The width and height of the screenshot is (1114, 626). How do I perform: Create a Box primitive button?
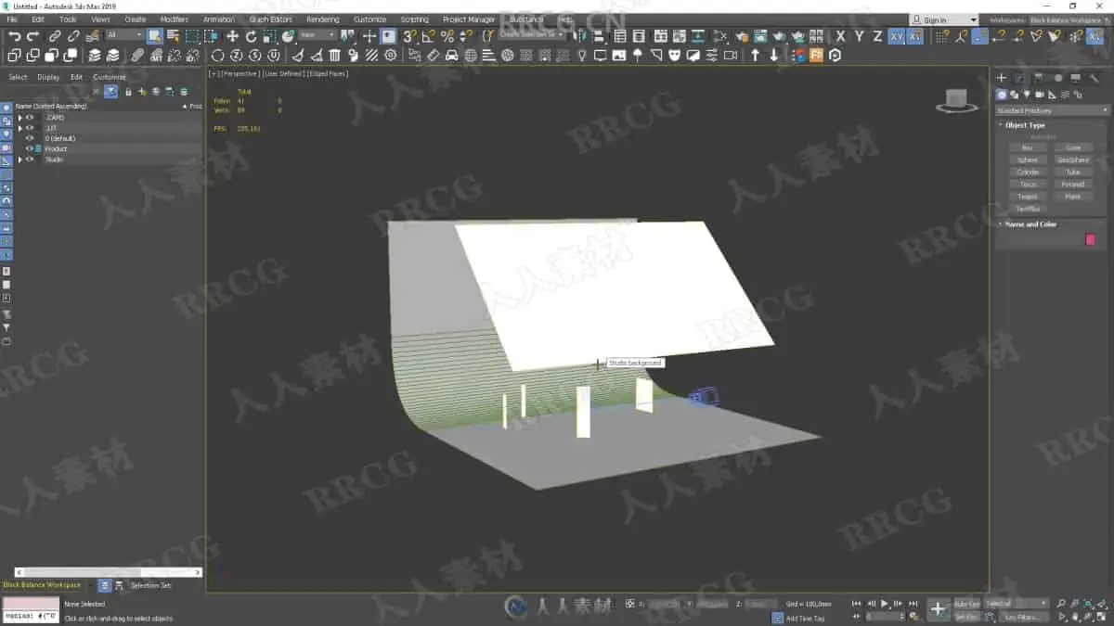point(1027,147)
